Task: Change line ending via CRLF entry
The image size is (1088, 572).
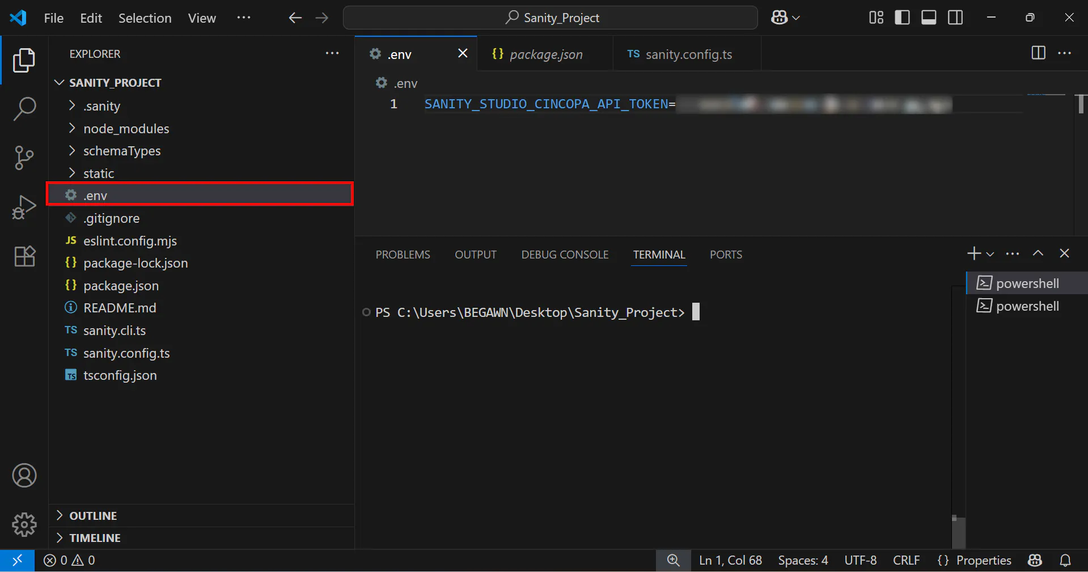Action: pos(906,560)
